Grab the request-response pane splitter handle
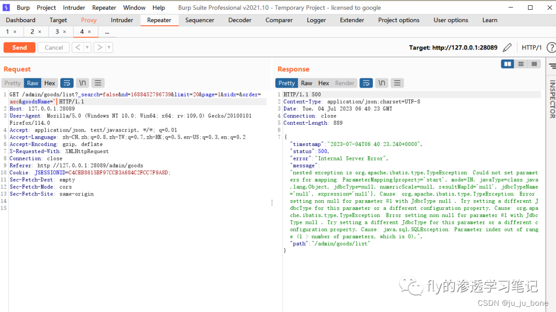Screen dimensions: 556x312 (x=272, y=203)
